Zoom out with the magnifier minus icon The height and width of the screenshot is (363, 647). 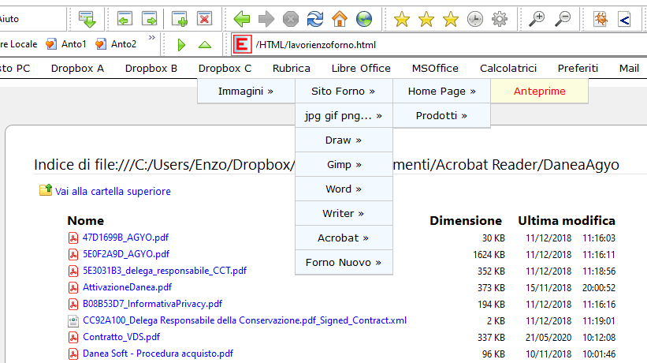coord(563,19)
